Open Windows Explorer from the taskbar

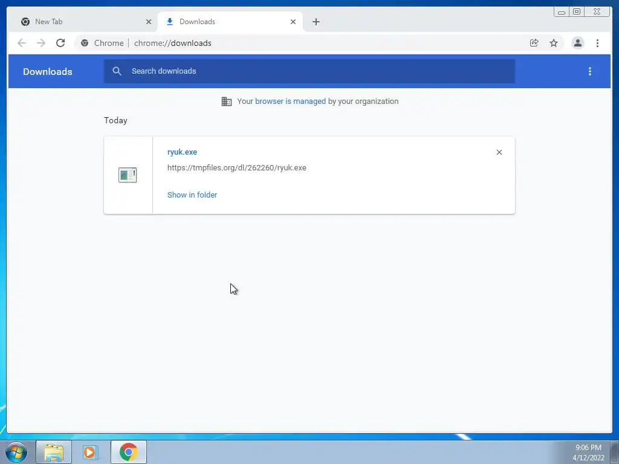coord(54,452)
